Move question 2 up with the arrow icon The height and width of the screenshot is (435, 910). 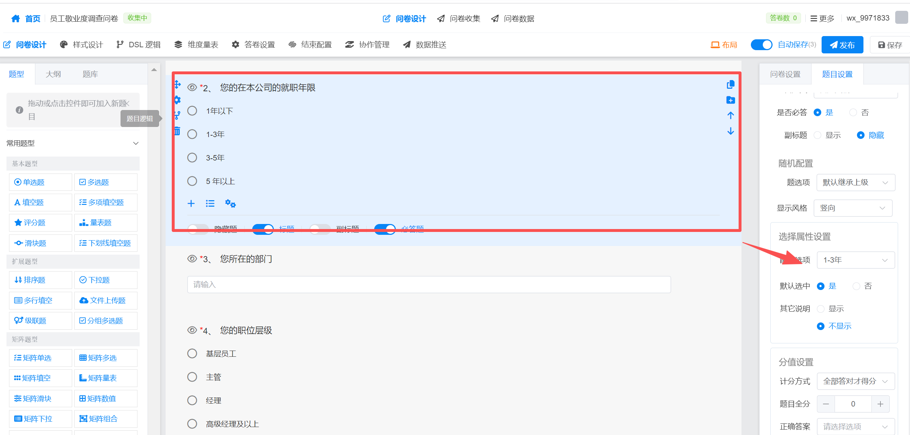coord(730,115)
